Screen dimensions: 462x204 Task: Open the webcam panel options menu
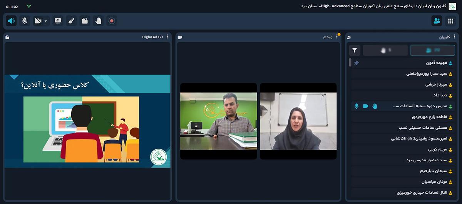[x=337, y=37]
